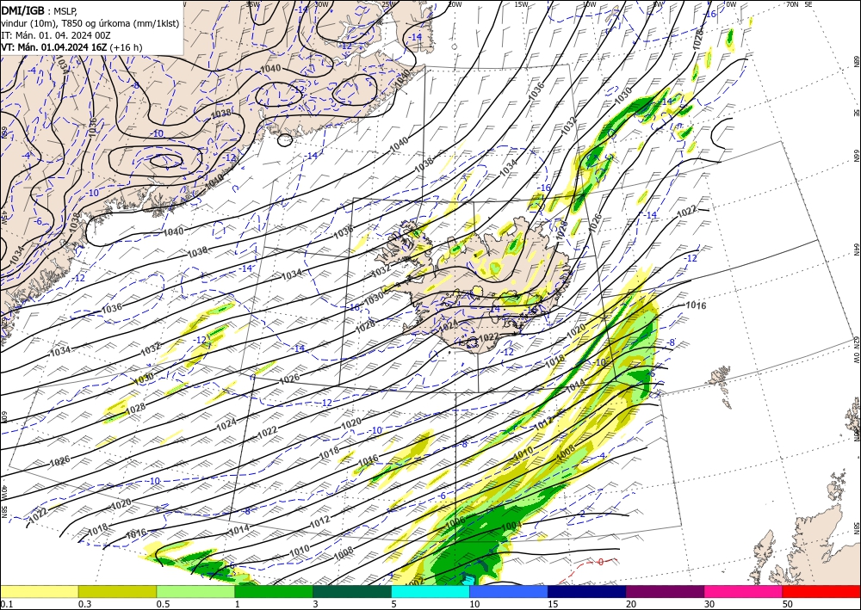Click the "30" legend scale value
Viewport: 861px width, 610px height.
[x=709, y=604]
